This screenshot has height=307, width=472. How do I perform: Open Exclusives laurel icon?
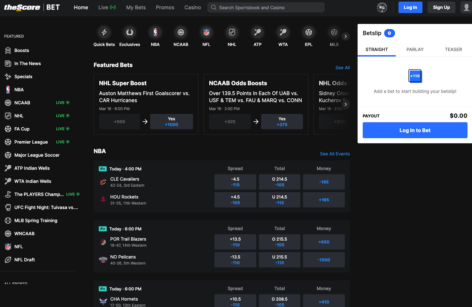tap(130, 32)
